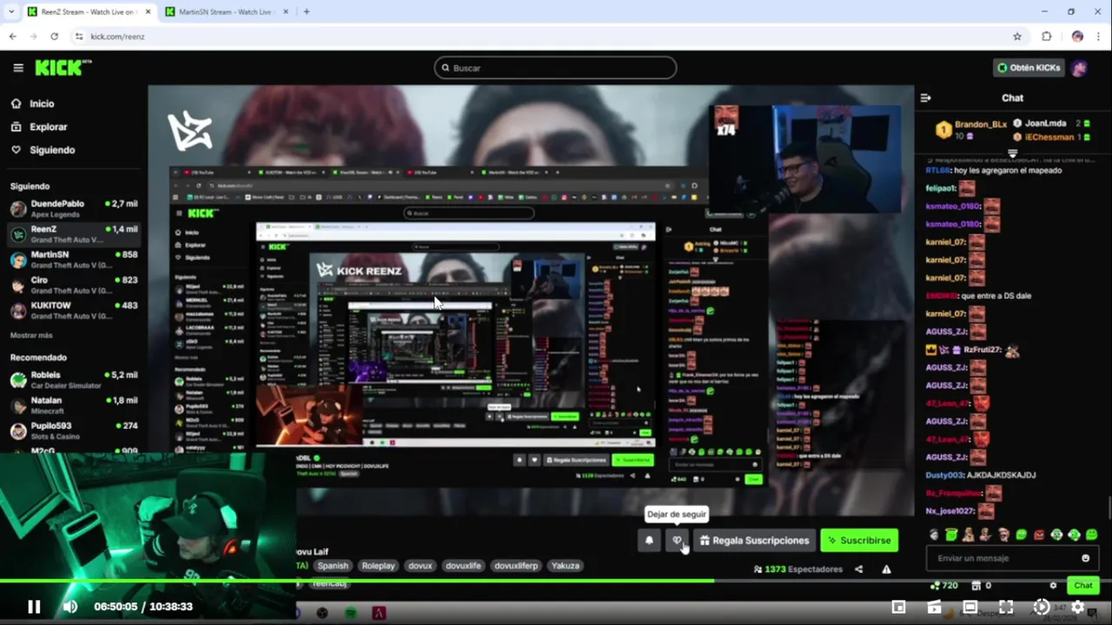
Task: Select the dovux tag
Action: 420,565
